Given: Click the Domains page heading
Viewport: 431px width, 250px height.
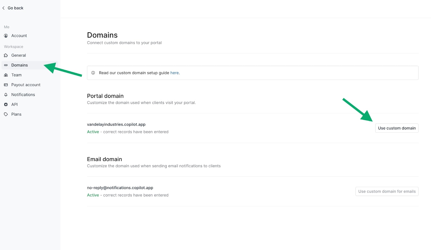Looking at the screenshot, I should (102, 35).
